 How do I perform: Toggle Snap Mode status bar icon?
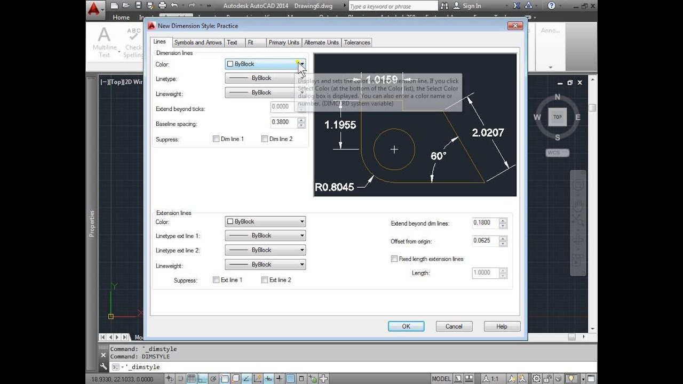(x=180, y=379)
